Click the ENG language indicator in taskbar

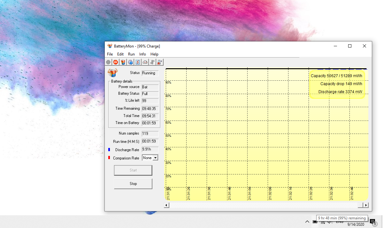(x=340, y=222)
